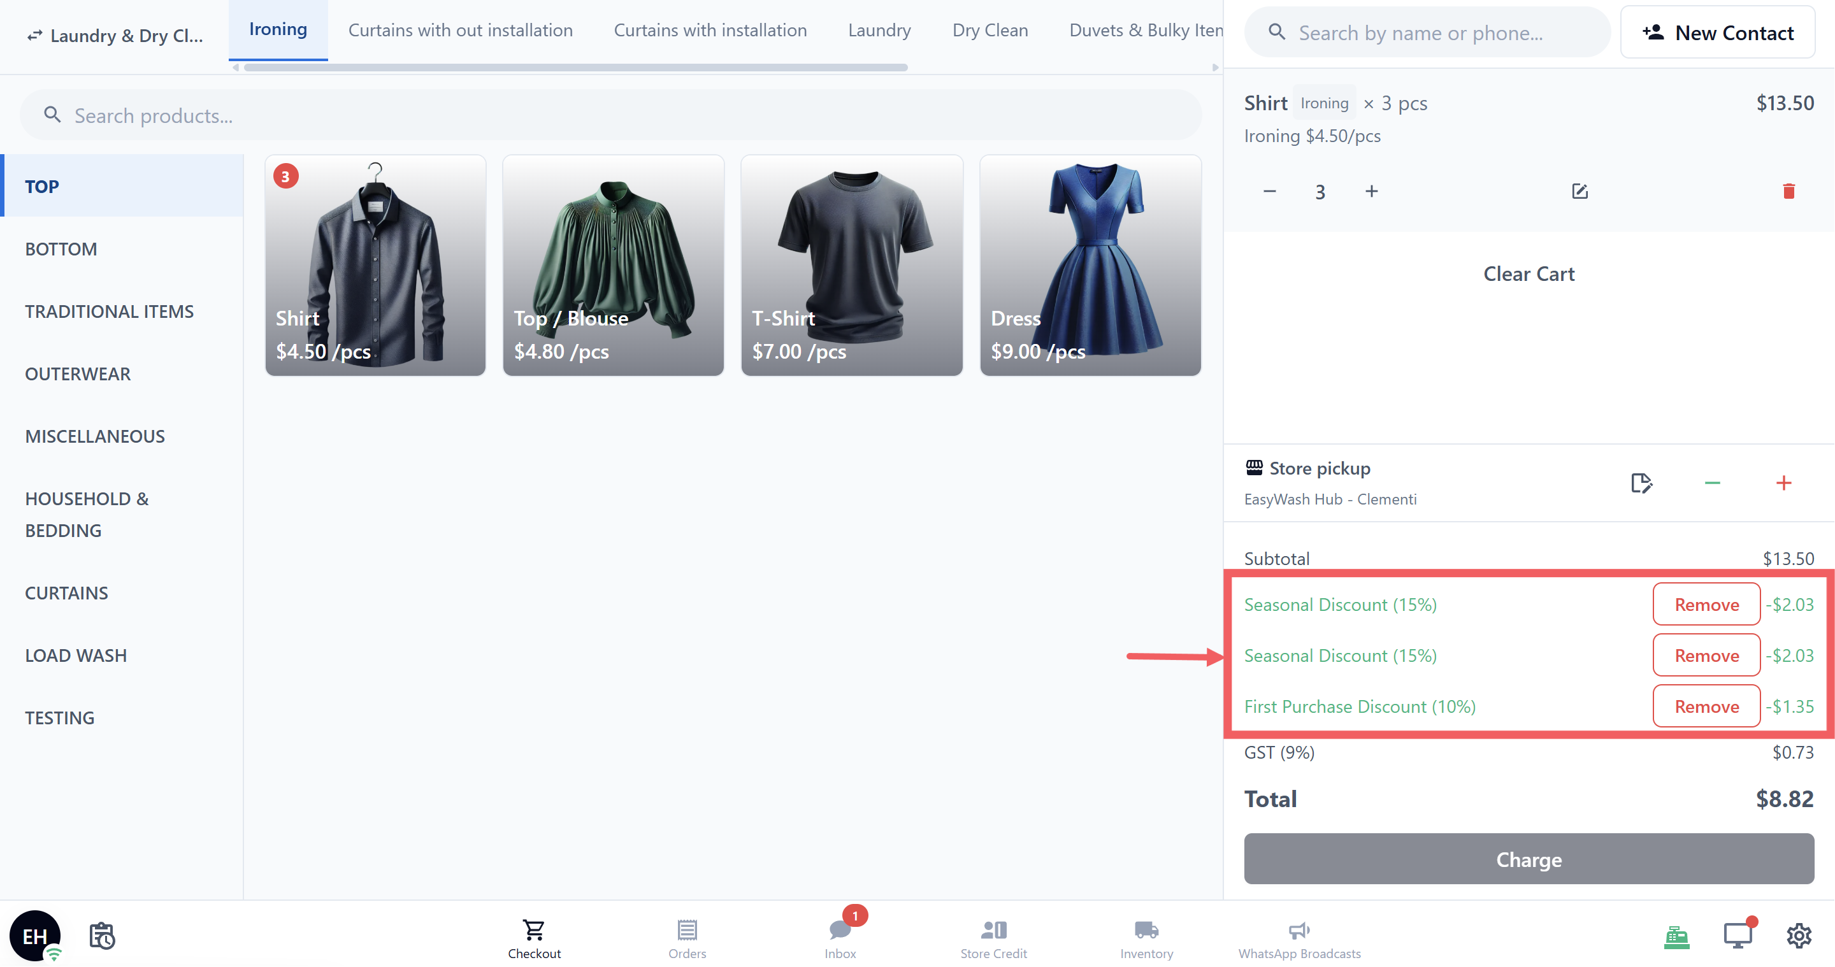The height and width of the screenshot is (967, 1835).
Task: Open the EH user profile avatar
Action: coord(34,936)
